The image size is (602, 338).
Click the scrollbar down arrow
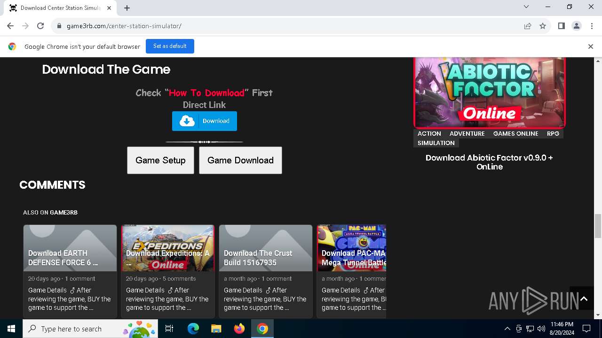(598, 315)
